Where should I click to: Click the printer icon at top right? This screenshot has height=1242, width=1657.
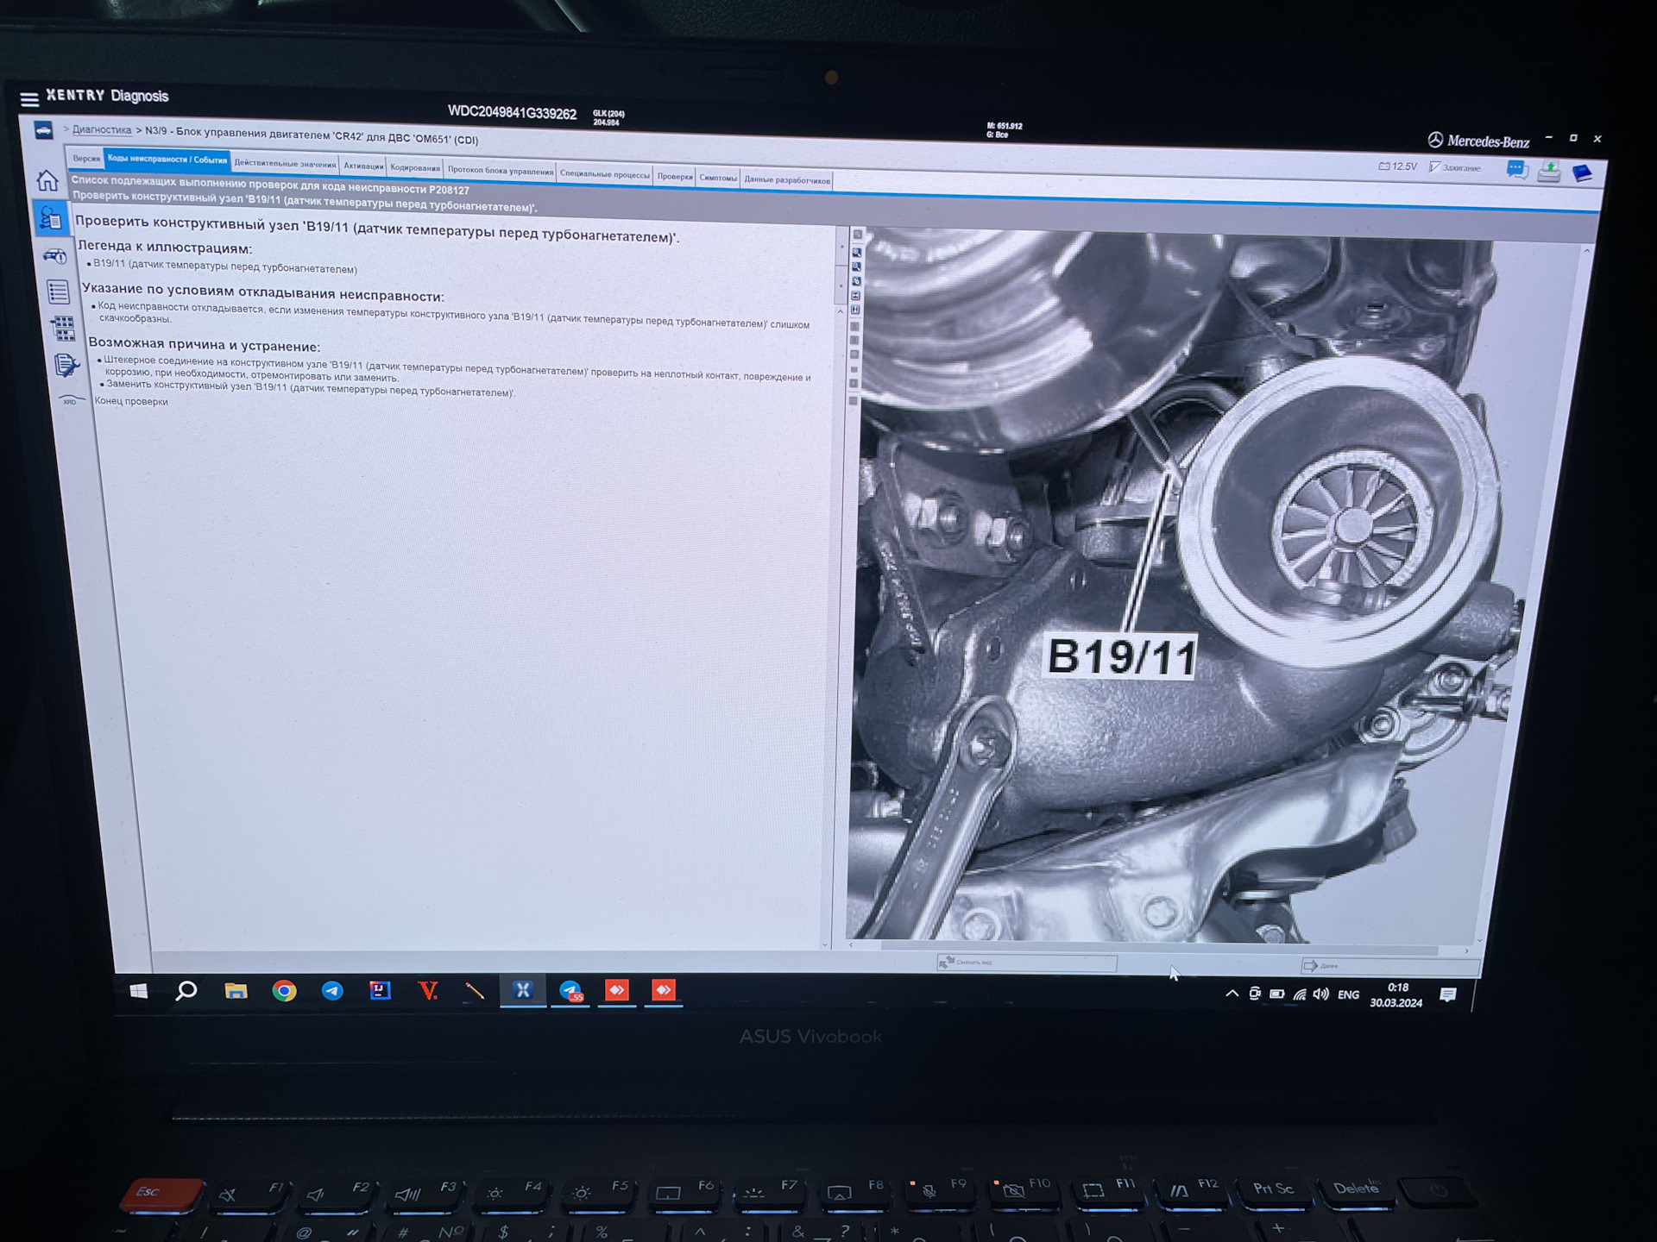tap(1549, 172)
